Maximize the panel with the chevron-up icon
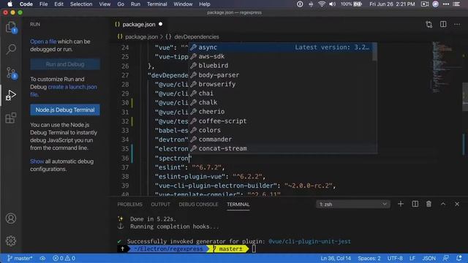This screenshot has height=263, width=468. (x=443, y=204)
